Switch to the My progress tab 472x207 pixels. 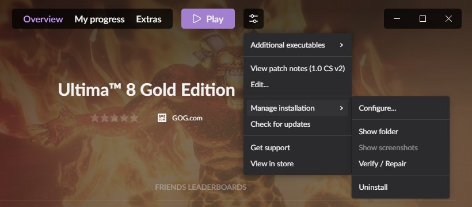(100, 19)
